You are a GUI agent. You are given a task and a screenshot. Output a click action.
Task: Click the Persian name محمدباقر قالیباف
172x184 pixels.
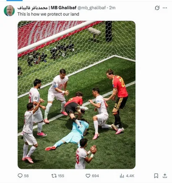(32, 8)
